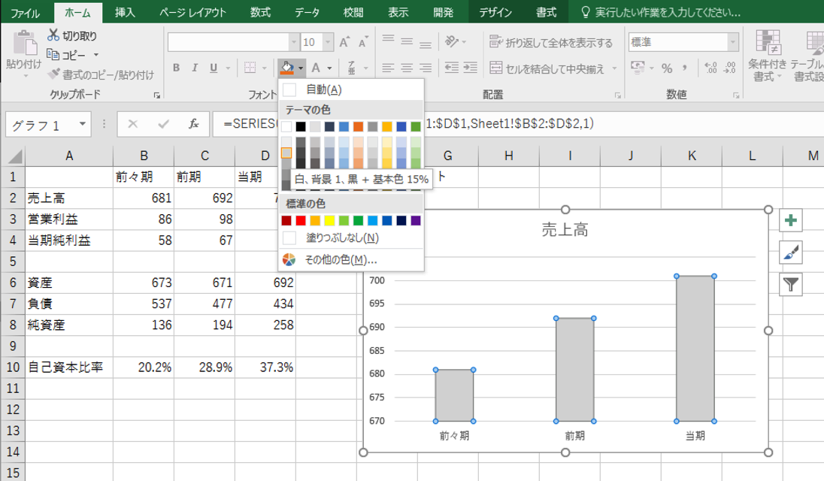Click the formula bar confirm check icon
Viewport: 824px width, 481px height.
163,124
